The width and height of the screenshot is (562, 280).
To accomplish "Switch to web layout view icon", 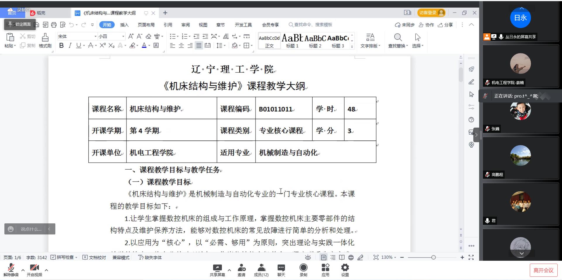I will point(351,257).
